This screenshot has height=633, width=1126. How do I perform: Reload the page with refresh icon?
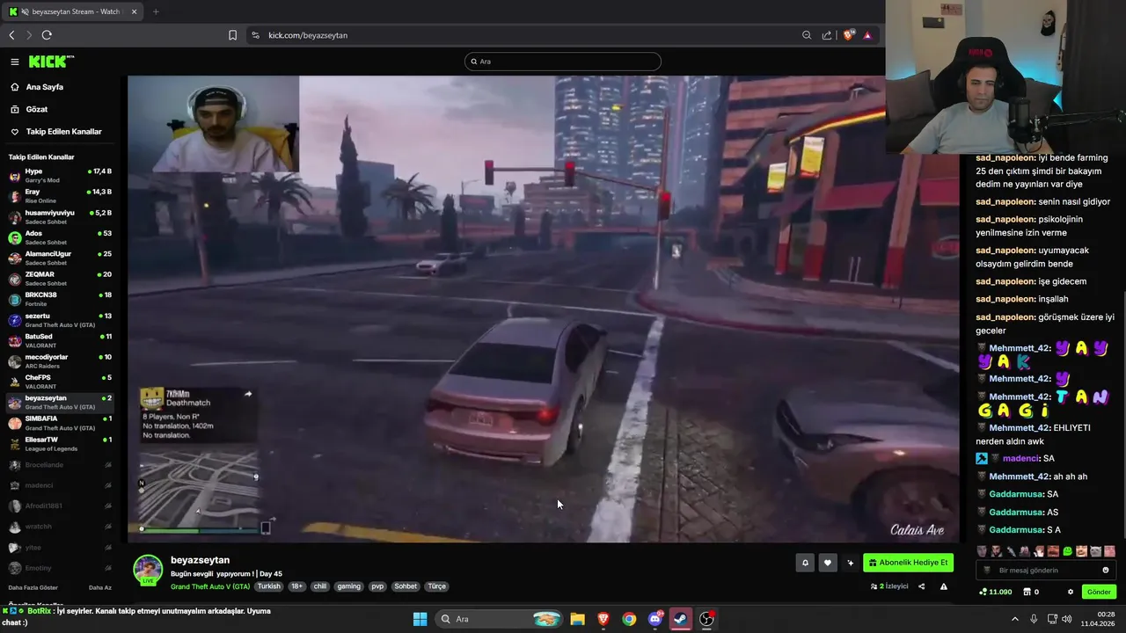click(x=47, y=35)
